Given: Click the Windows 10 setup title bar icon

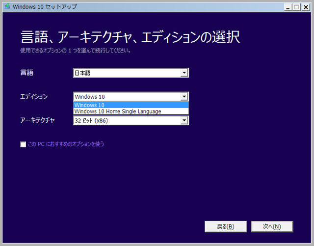Looking at the screenshot, I should tap(7, 6).
